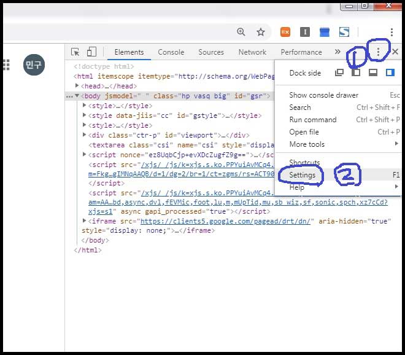
Task: Open the Performance tab
Action: [301, 52]
